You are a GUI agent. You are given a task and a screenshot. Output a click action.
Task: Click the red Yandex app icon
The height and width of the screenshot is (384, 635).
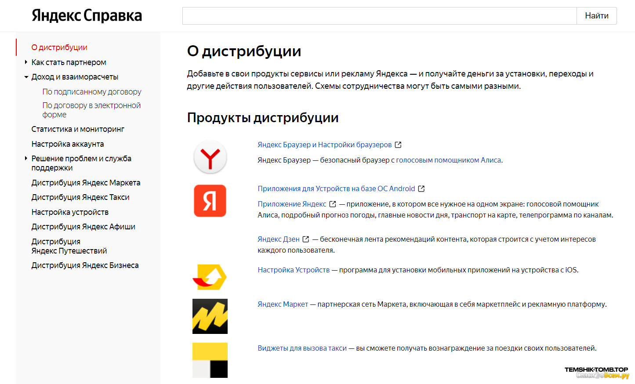click(x=210, y=201)
